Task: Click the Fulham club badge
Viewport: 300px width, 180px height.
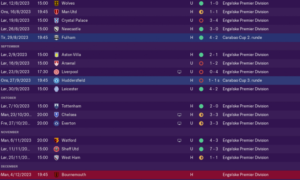Action: pos(56,38)
